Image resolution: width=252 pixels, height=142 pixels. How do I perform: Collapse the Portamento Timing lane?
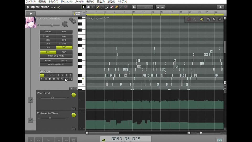pos(73,129)
